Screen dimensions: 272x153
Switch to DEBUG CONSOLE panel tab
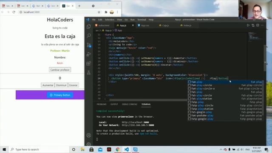click(x=130, y=104)
